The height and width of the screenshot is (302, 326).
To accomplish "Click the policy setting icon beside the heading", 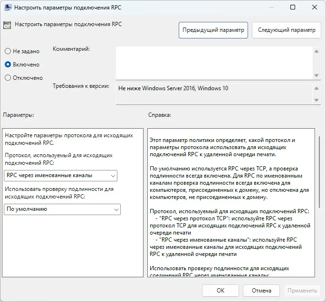I will 7,25.
